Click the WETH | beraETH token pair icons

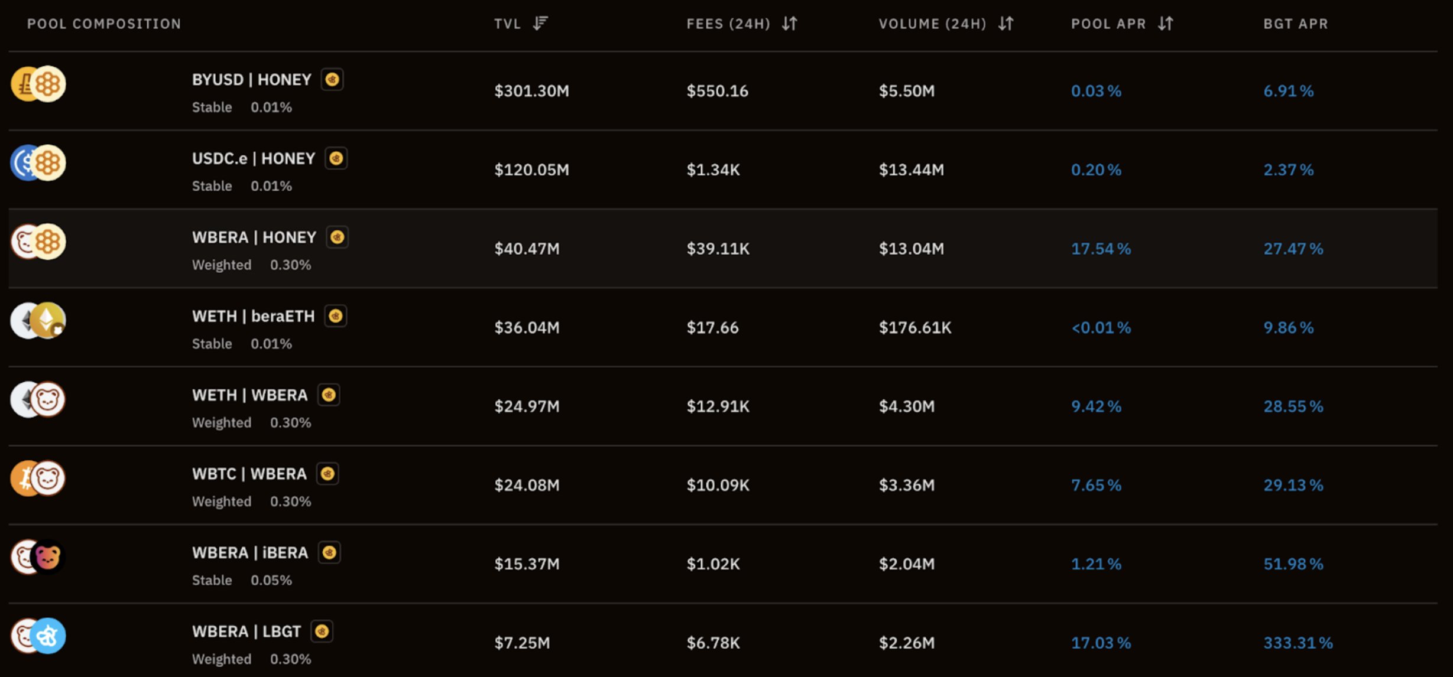point(38,320)
